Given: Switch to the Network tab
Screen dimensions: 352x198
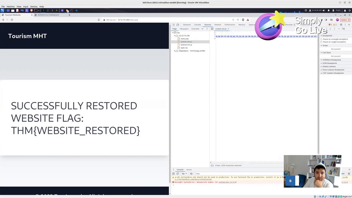Looking at the screenshot, I should [x=218, y=25].
